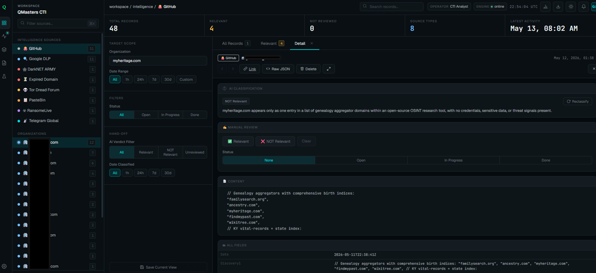
Task: Click the workspace breadcrumb link
Action: tap(119, 7)
